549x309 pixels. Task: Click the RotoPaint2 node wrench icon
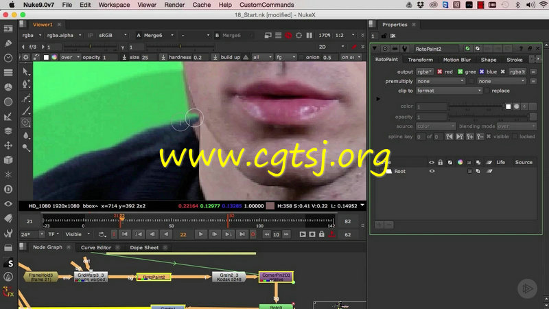[404, 49]
